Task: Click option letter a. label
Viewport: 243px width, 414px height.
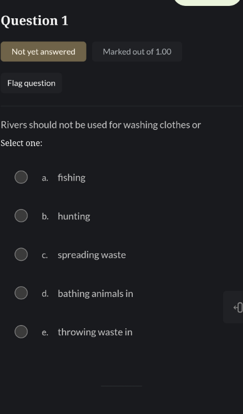Action: click(45, 178)
